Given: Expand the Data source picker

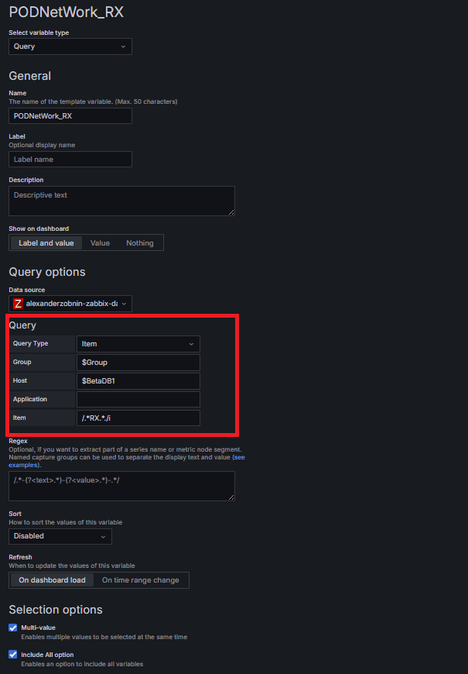Looking at the screenshot, I should (70, 304).
